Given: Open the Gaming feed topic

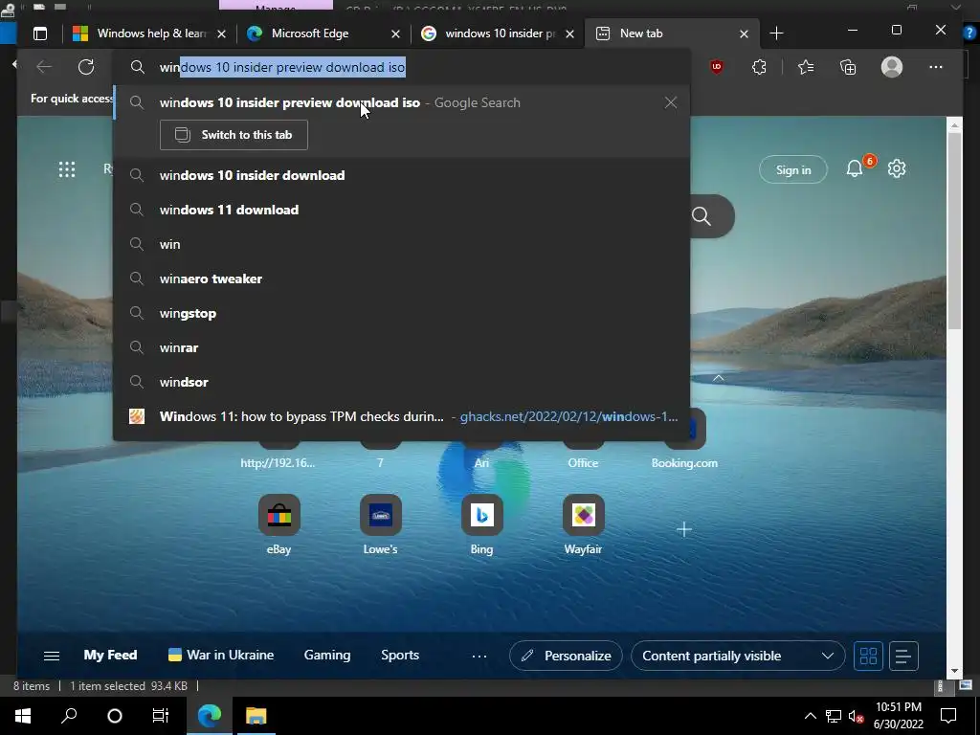Looking at the screenshot, I should 327,655.
